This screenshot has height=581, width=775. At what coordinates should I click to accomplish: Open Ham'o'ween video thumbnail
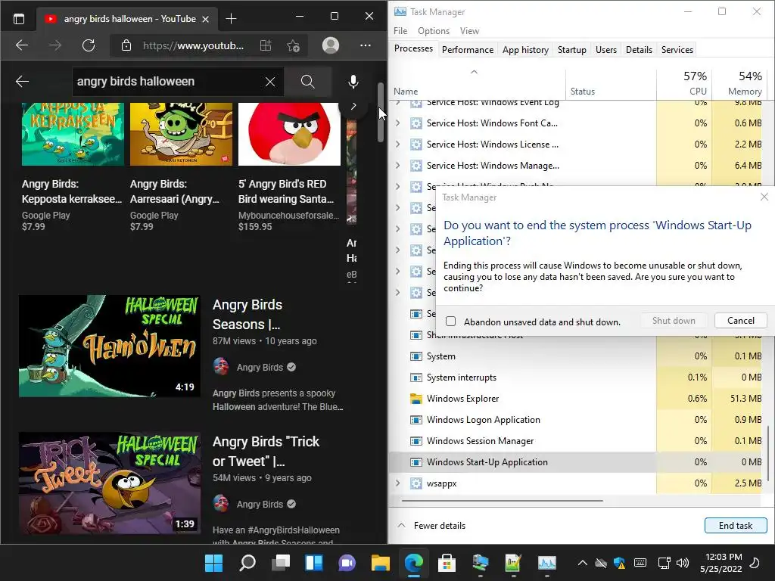click(x=110, y=346)
